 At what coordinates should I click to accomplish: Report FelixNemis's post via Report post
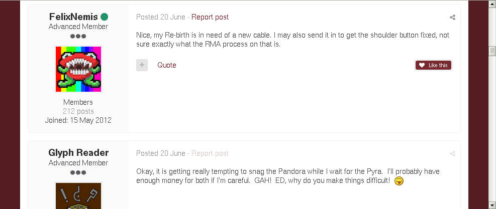coord(210,17)
